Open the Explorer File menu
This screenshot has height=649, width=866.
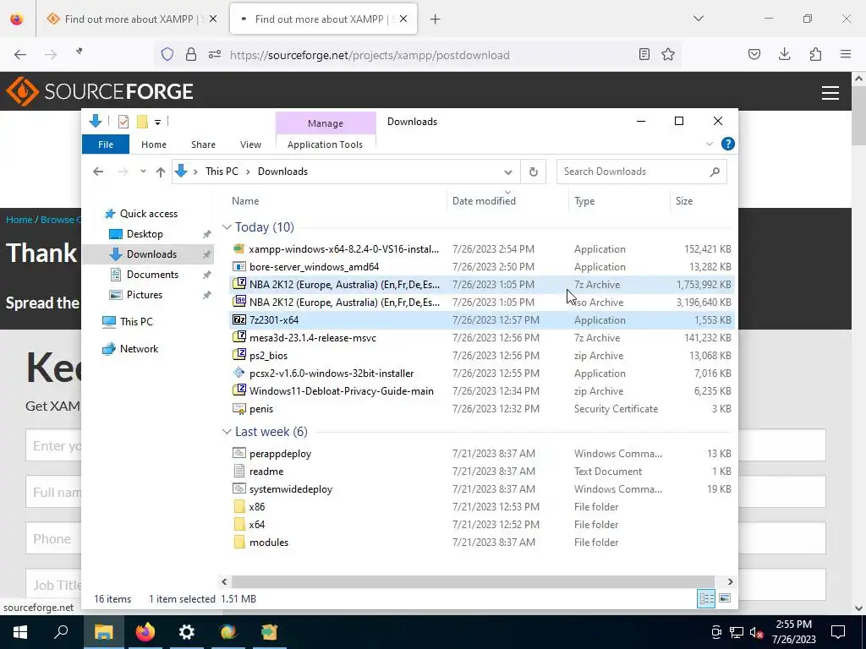106,144
